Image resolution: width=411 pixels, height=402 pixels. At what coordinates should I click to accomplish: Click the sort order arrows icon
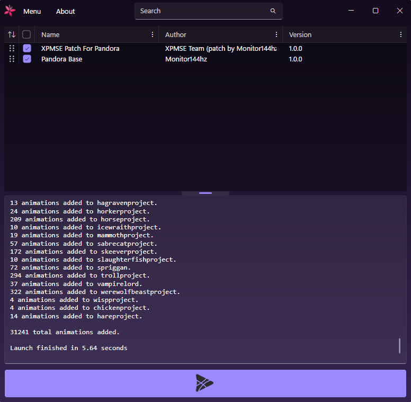(x=12, y=34)
